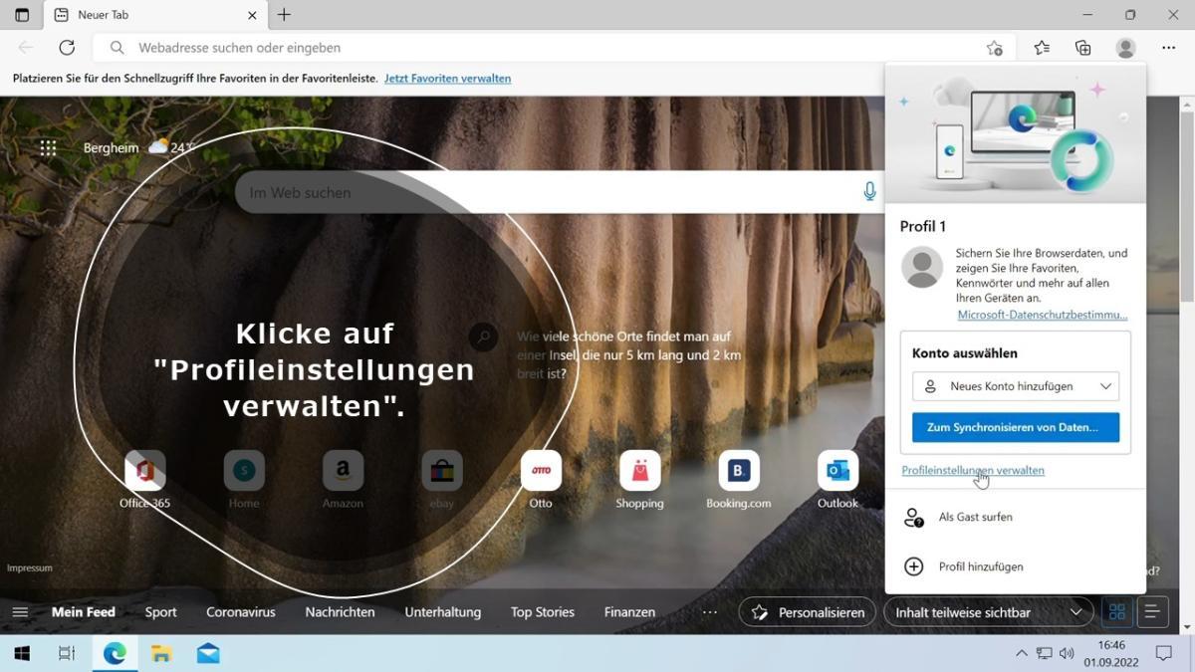Open the Otto quick link tile
The image size is (1195, 672).
click(541, 472)
